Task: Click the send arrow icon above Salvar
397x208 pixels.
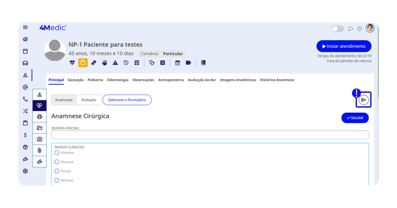Action: pos(363,100)
